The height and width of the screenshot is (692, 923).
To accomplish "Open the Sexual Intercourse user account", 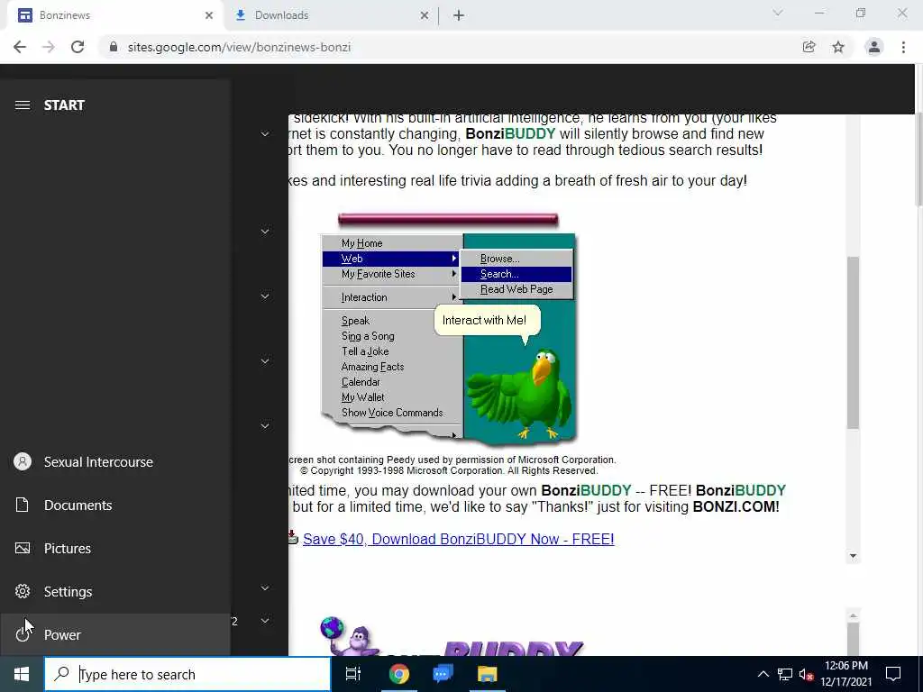I will tap(114, 462).
